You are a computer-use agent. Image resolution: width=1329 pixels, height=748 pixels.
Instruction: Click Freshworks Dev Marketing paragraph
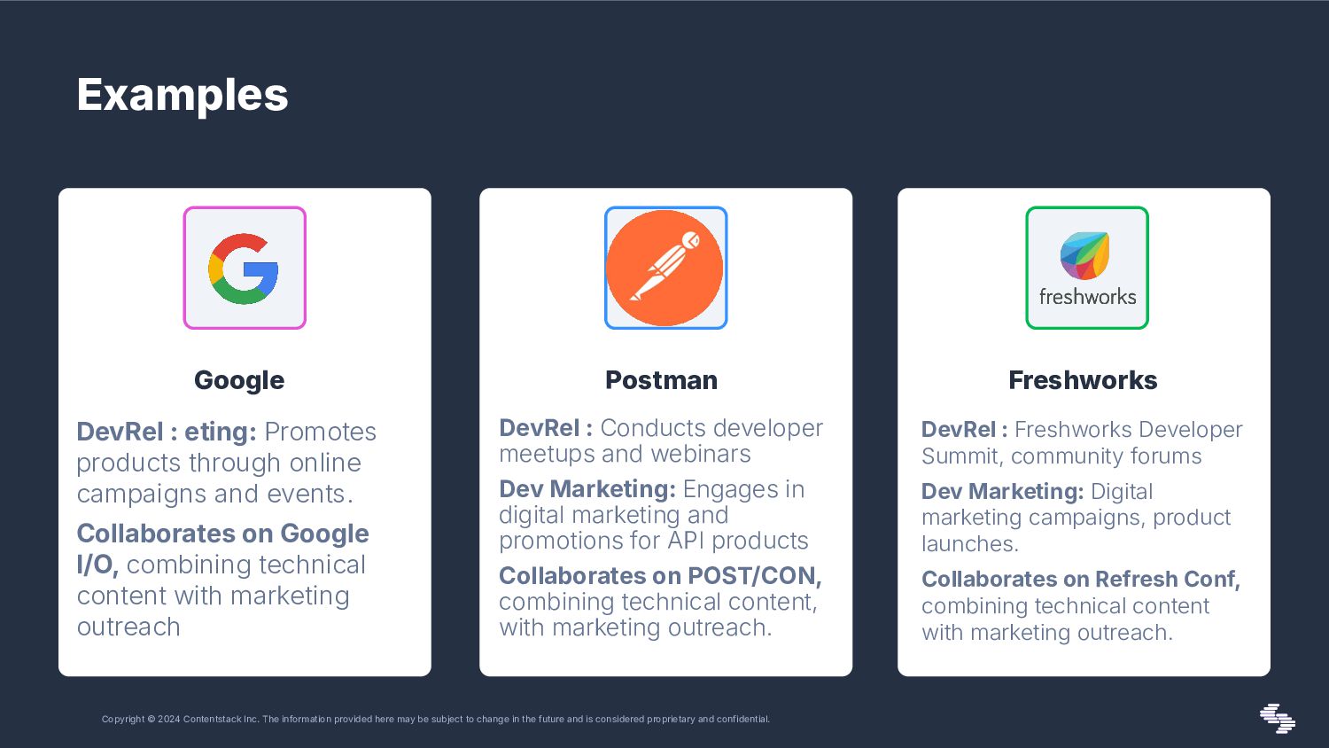[1076, 518]
